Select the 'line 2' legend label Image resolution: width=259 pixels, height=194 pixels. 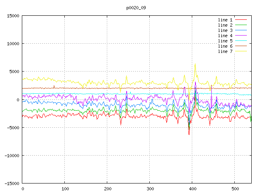225,25
